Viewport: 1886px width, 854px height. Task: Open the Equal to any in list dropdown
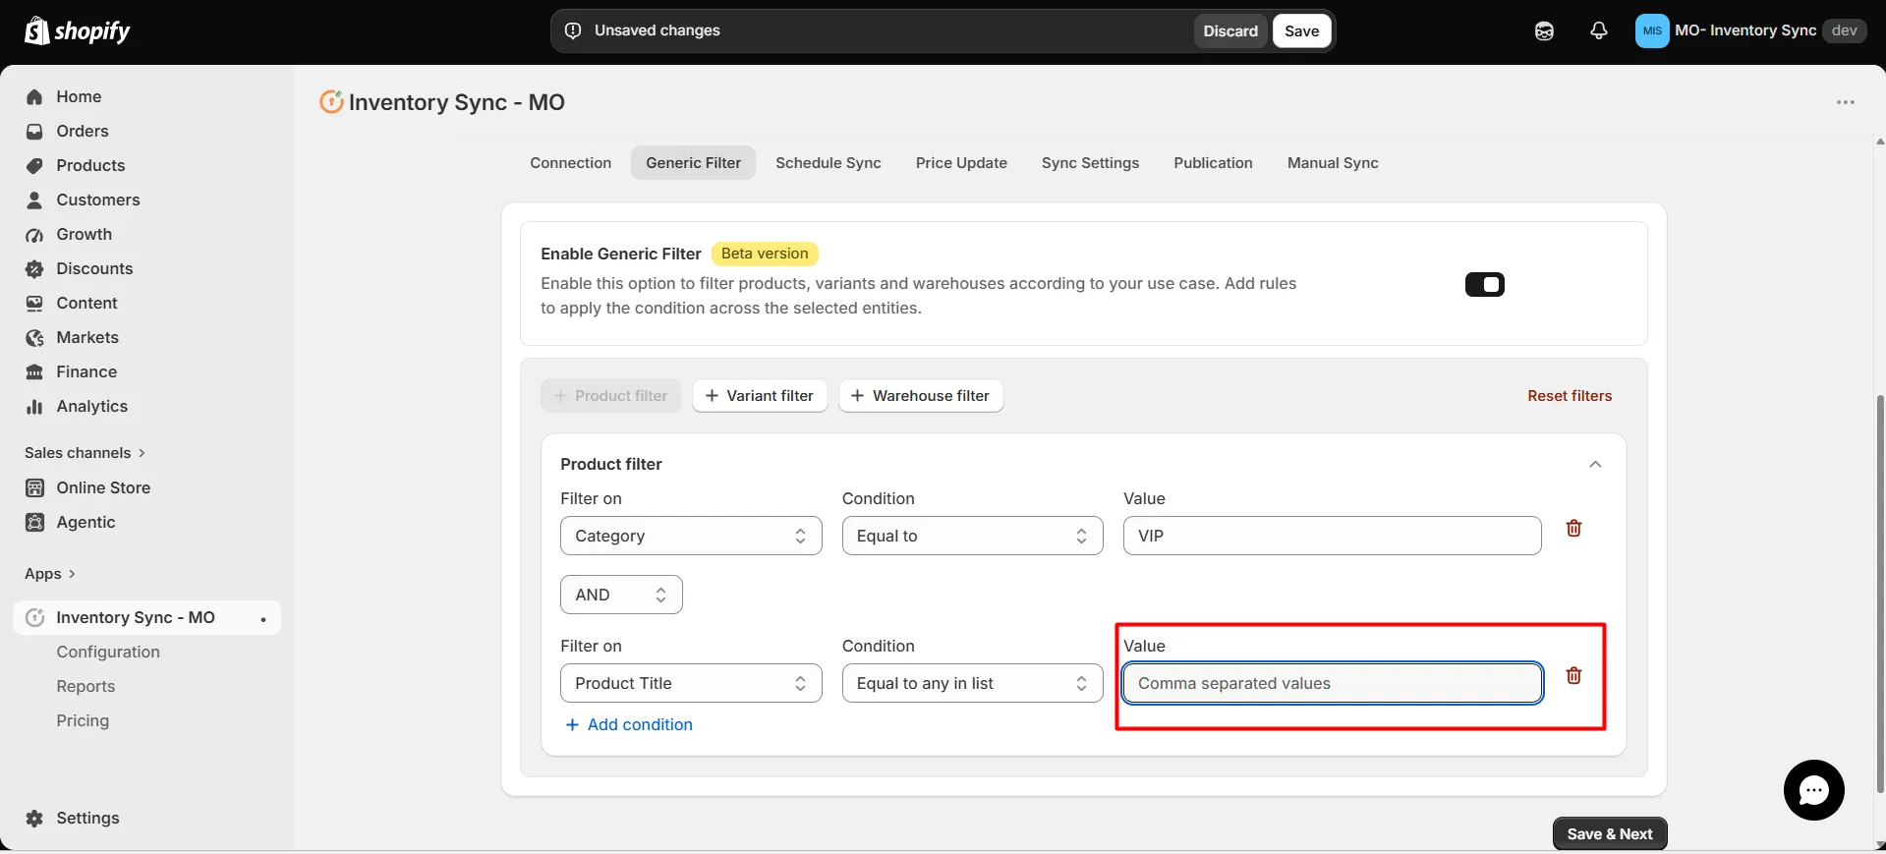pos(972,683)
